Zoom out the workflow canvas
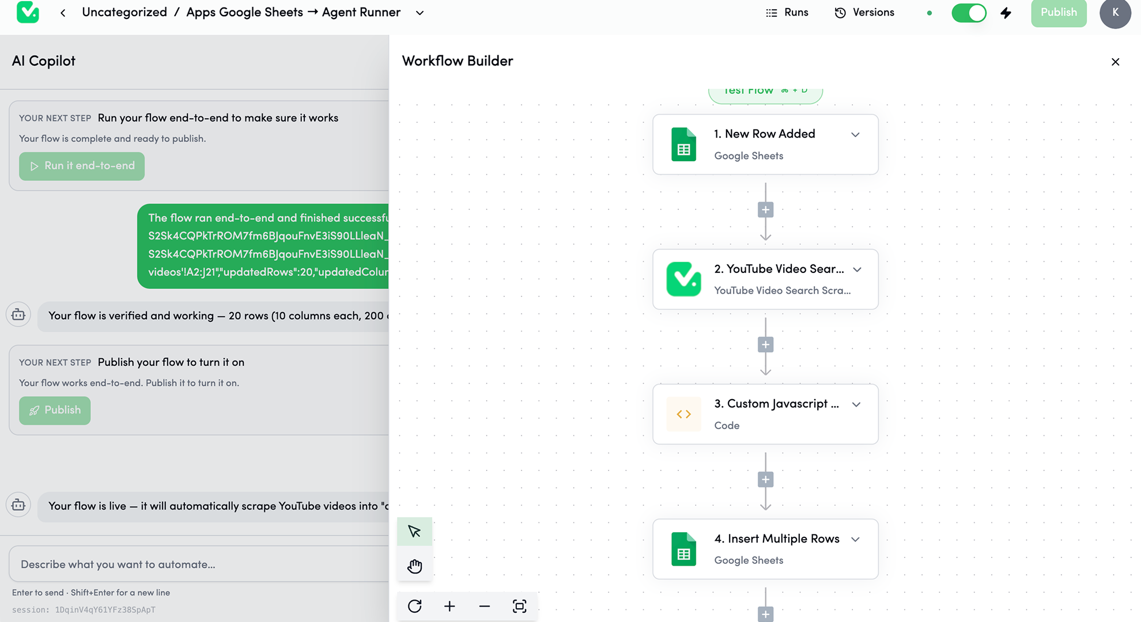The width and height of the screenshot is (1141, 622). pyautogui.click(x=485, y=606)
